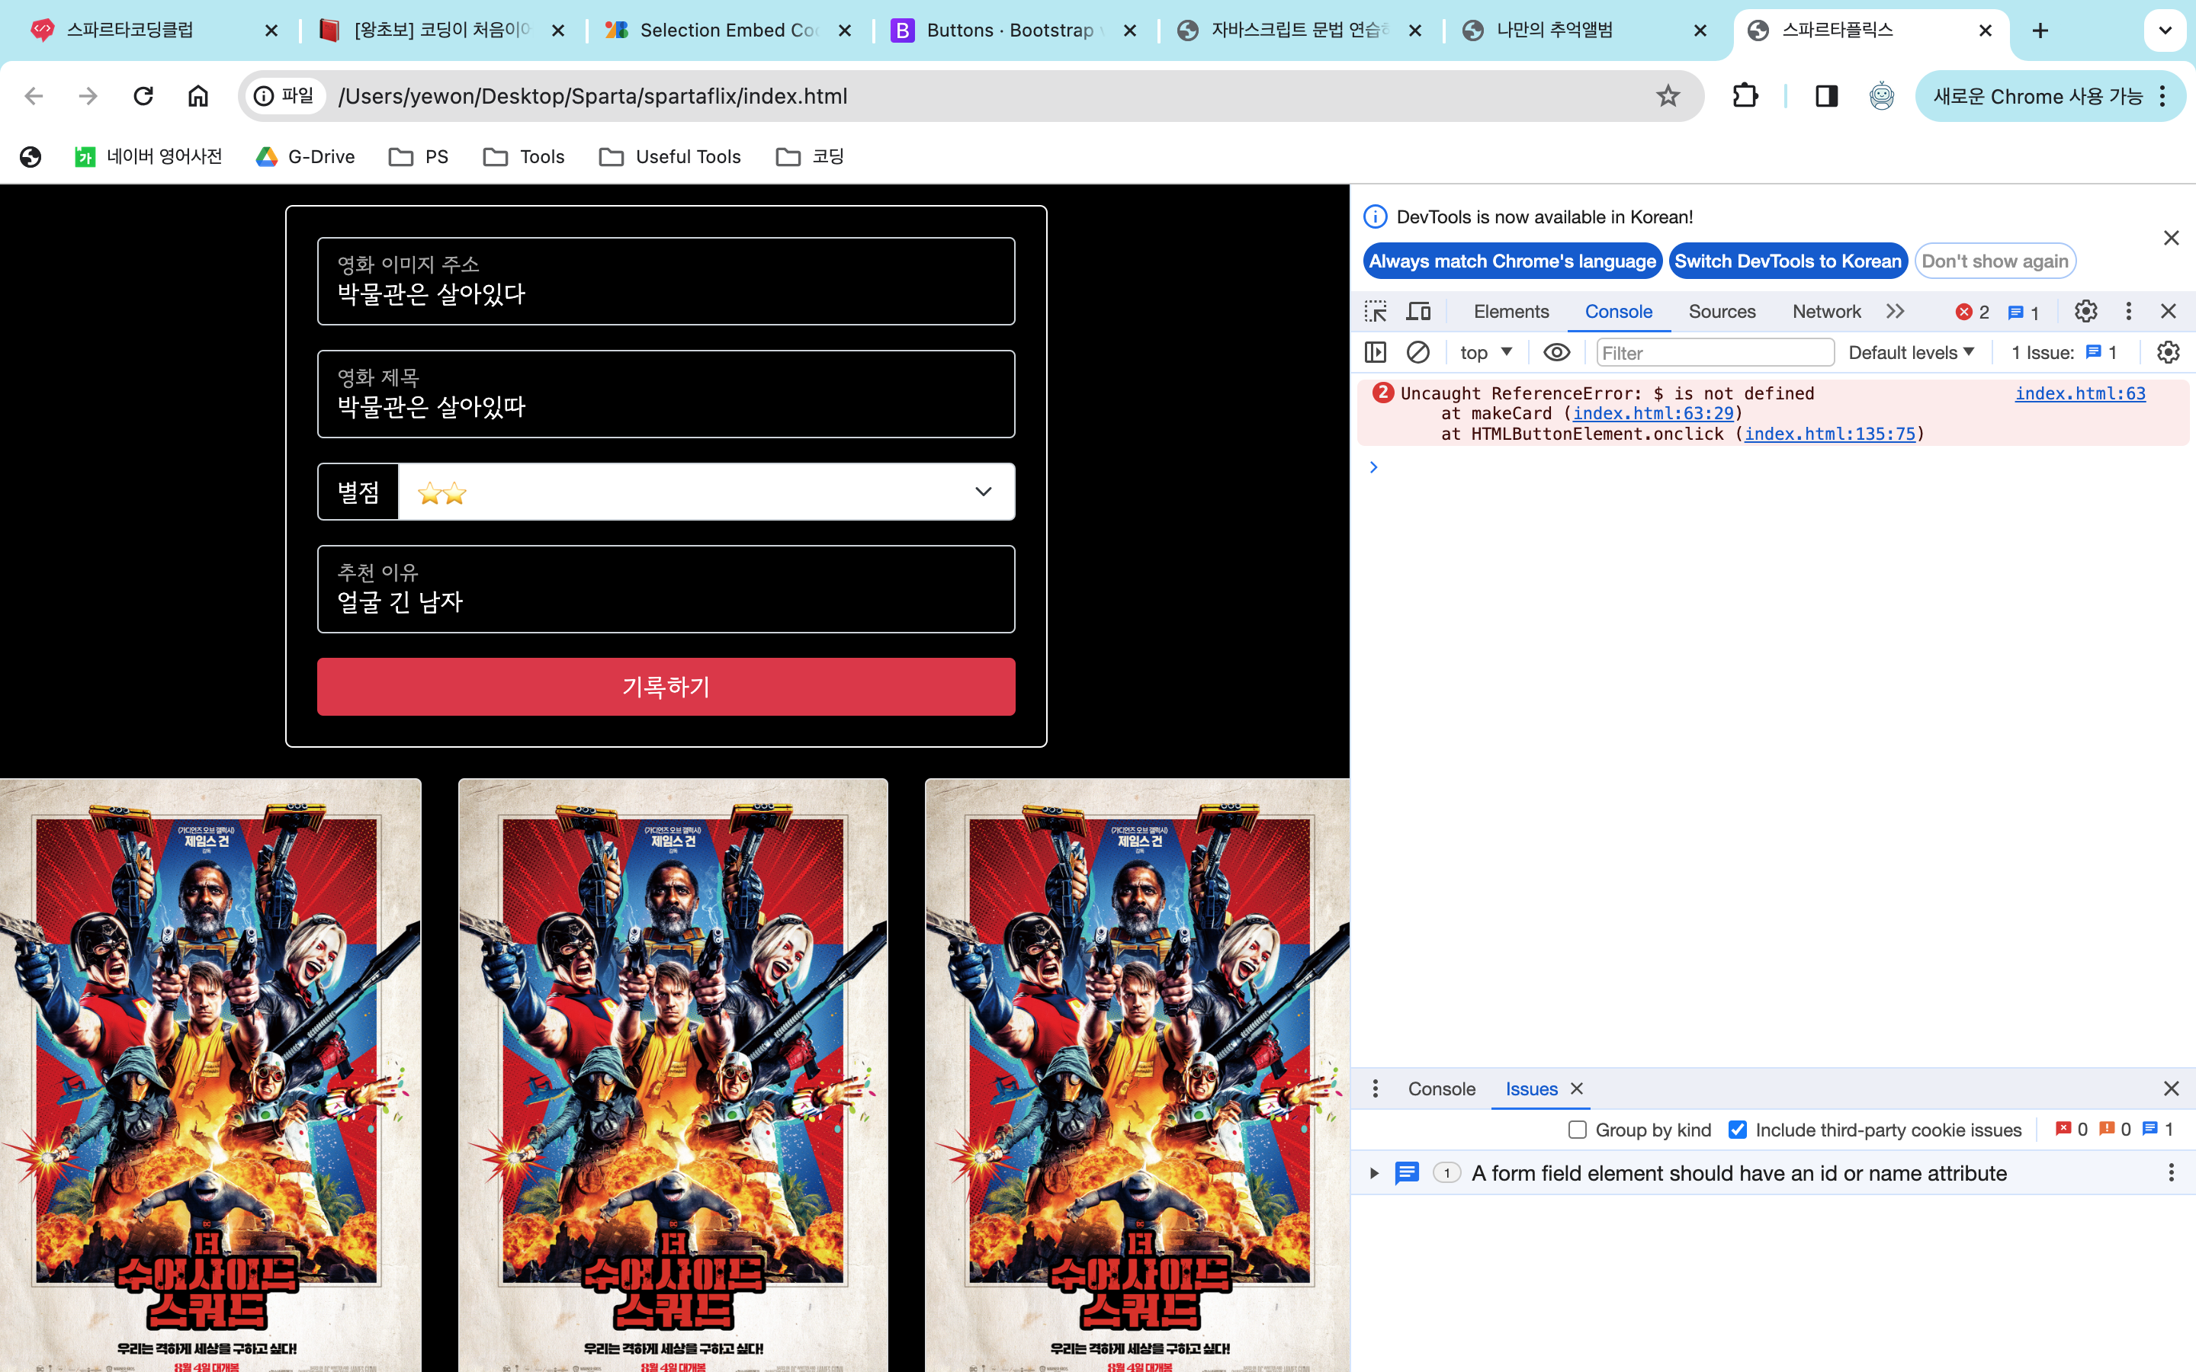
Task: Switch to the Network tab
Action: (x=1825, y=313)
